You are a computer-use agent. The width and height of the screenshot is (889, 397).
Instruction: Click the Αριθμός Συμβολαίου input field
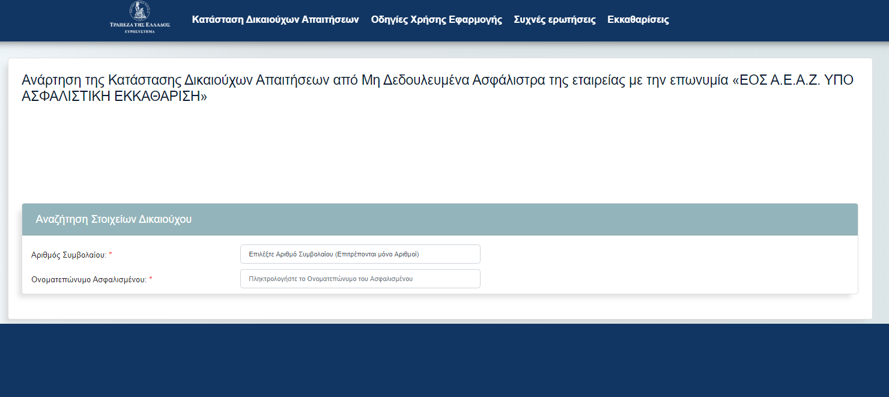coord(359,253)
